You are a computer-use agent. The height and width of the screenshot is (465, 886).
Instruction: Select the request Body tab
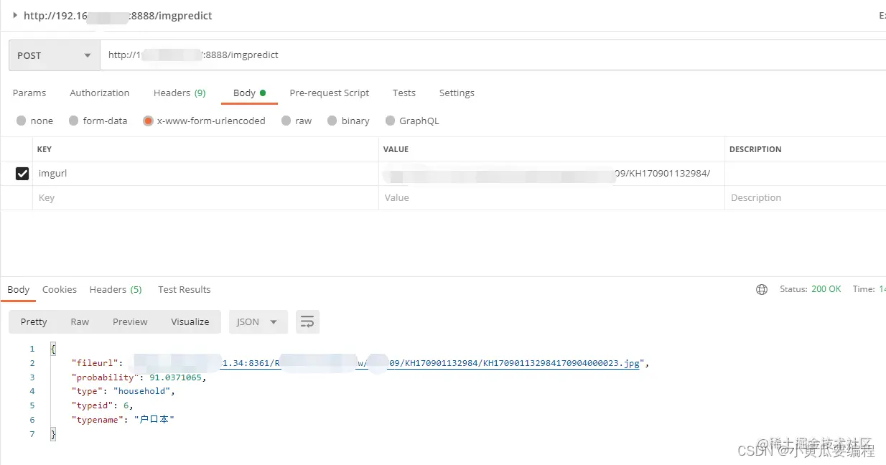(x=249, y=93)
